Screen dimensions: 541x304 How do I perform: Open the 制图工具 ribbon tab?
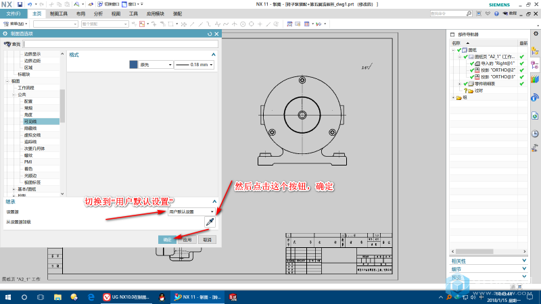coord(58,14)
